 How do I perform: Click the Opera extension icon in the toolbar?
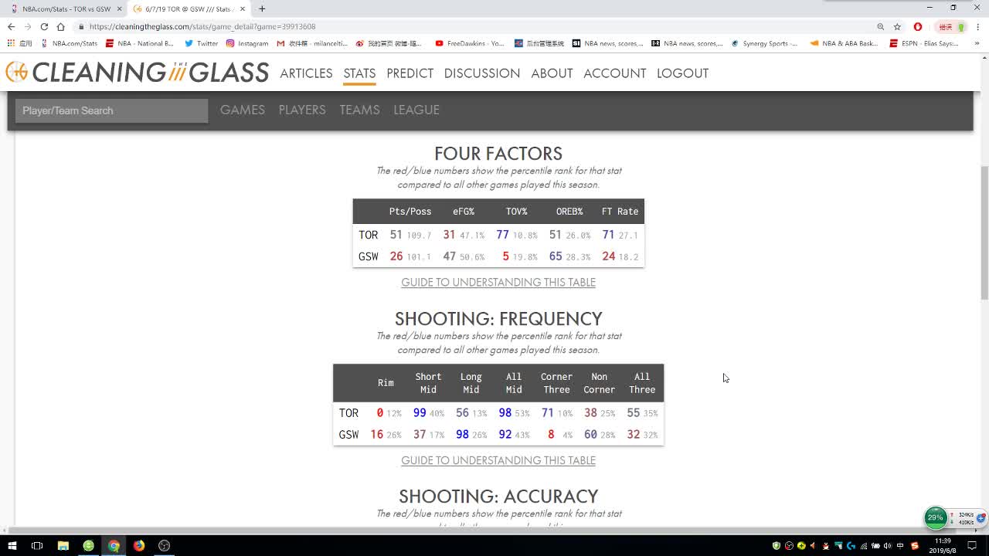point(918,26)
